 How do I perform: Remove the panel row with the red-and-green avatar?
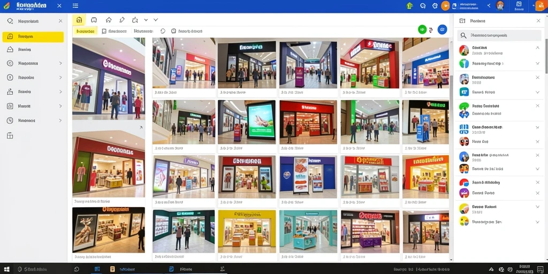[537, 48]
